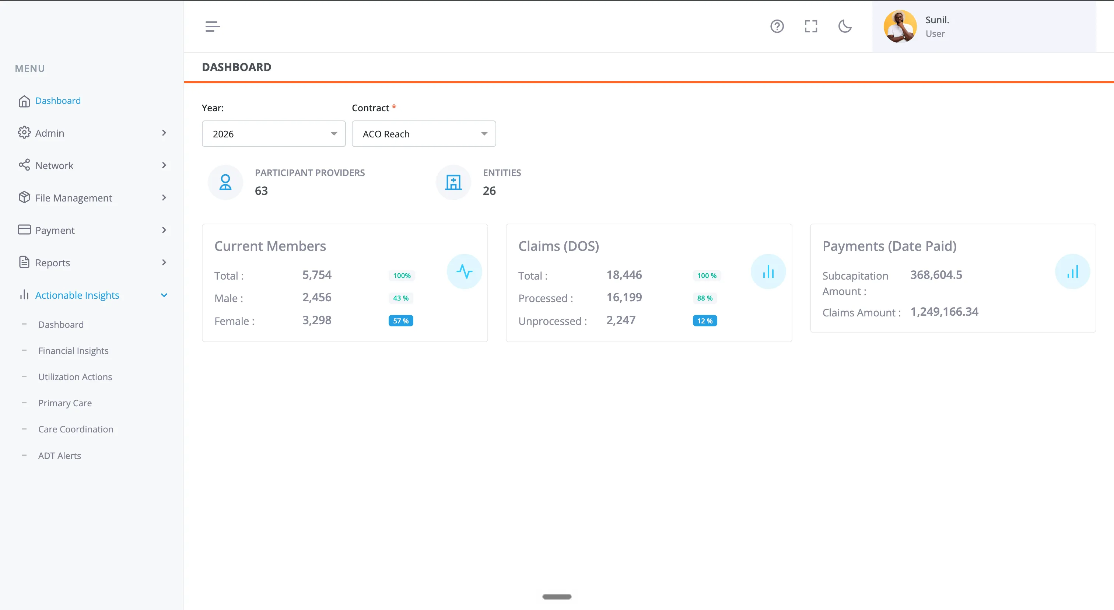Select the Actionable Insights menu item
The width and height of the screenshot is (1114, 610).
coord(77,295)
